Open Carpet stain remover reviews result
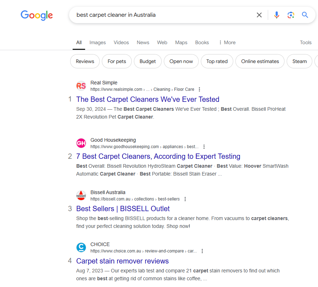318x287 pixels. (122, 261)
